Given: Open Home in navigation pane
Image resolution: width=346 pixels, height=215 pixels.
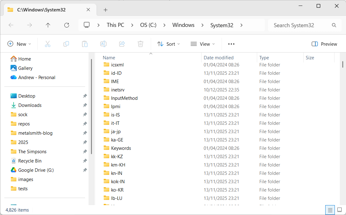Looking at the screenshot, I should pyautogui.click(x=21, y=59).
